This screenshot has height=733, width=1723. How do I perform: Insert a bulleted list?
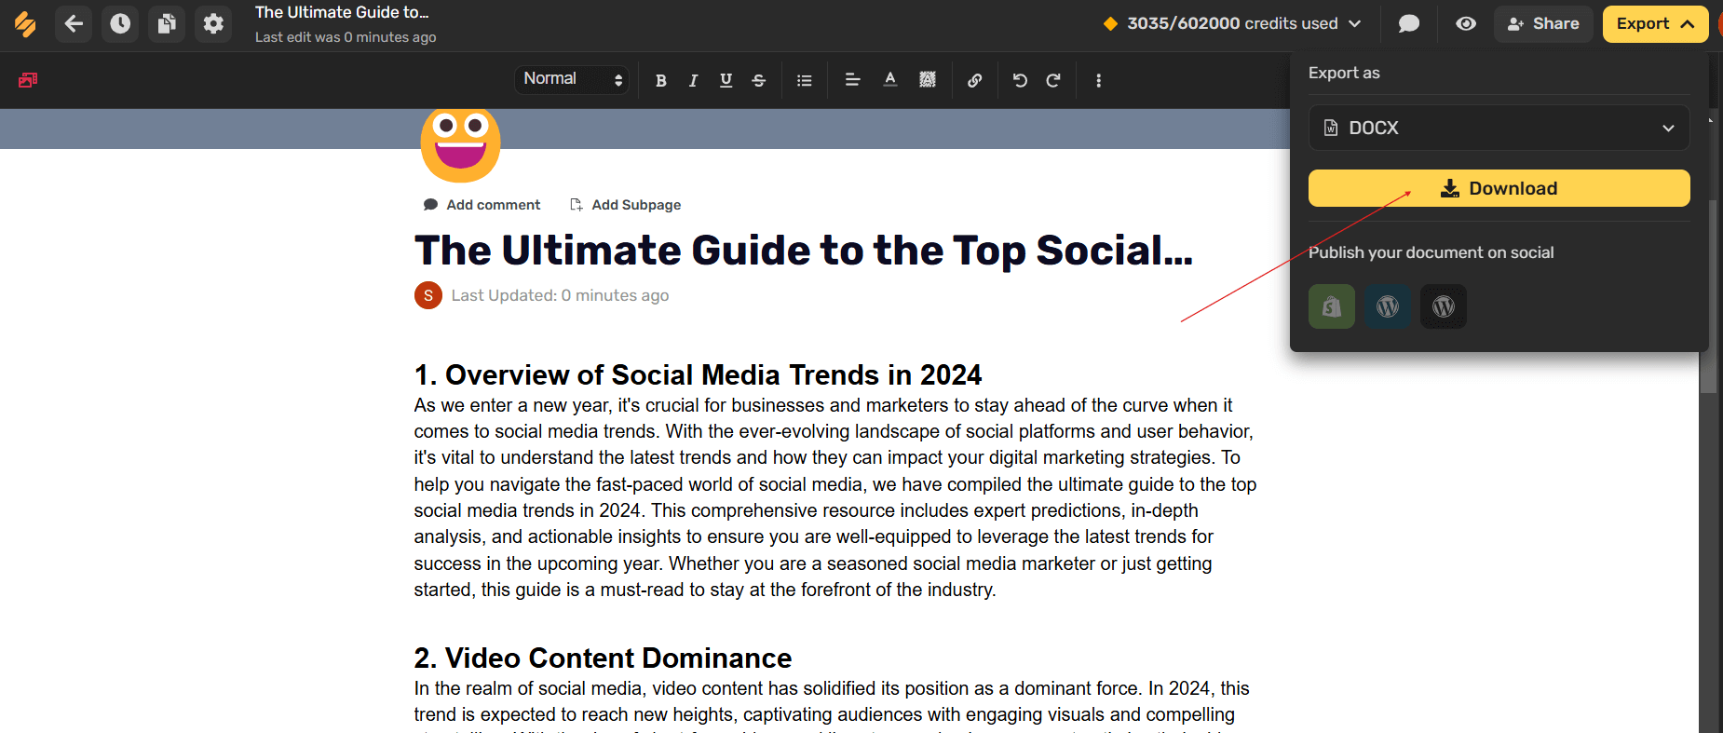[805, 80]
